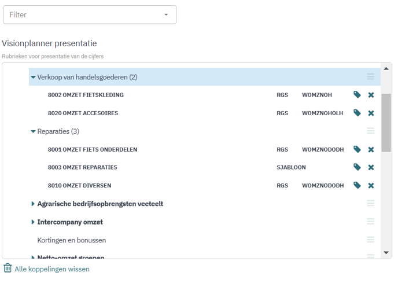Expand Intercompany omzet group
The width and height of the screenshot is (398, 283).
[x=33, y=222]
